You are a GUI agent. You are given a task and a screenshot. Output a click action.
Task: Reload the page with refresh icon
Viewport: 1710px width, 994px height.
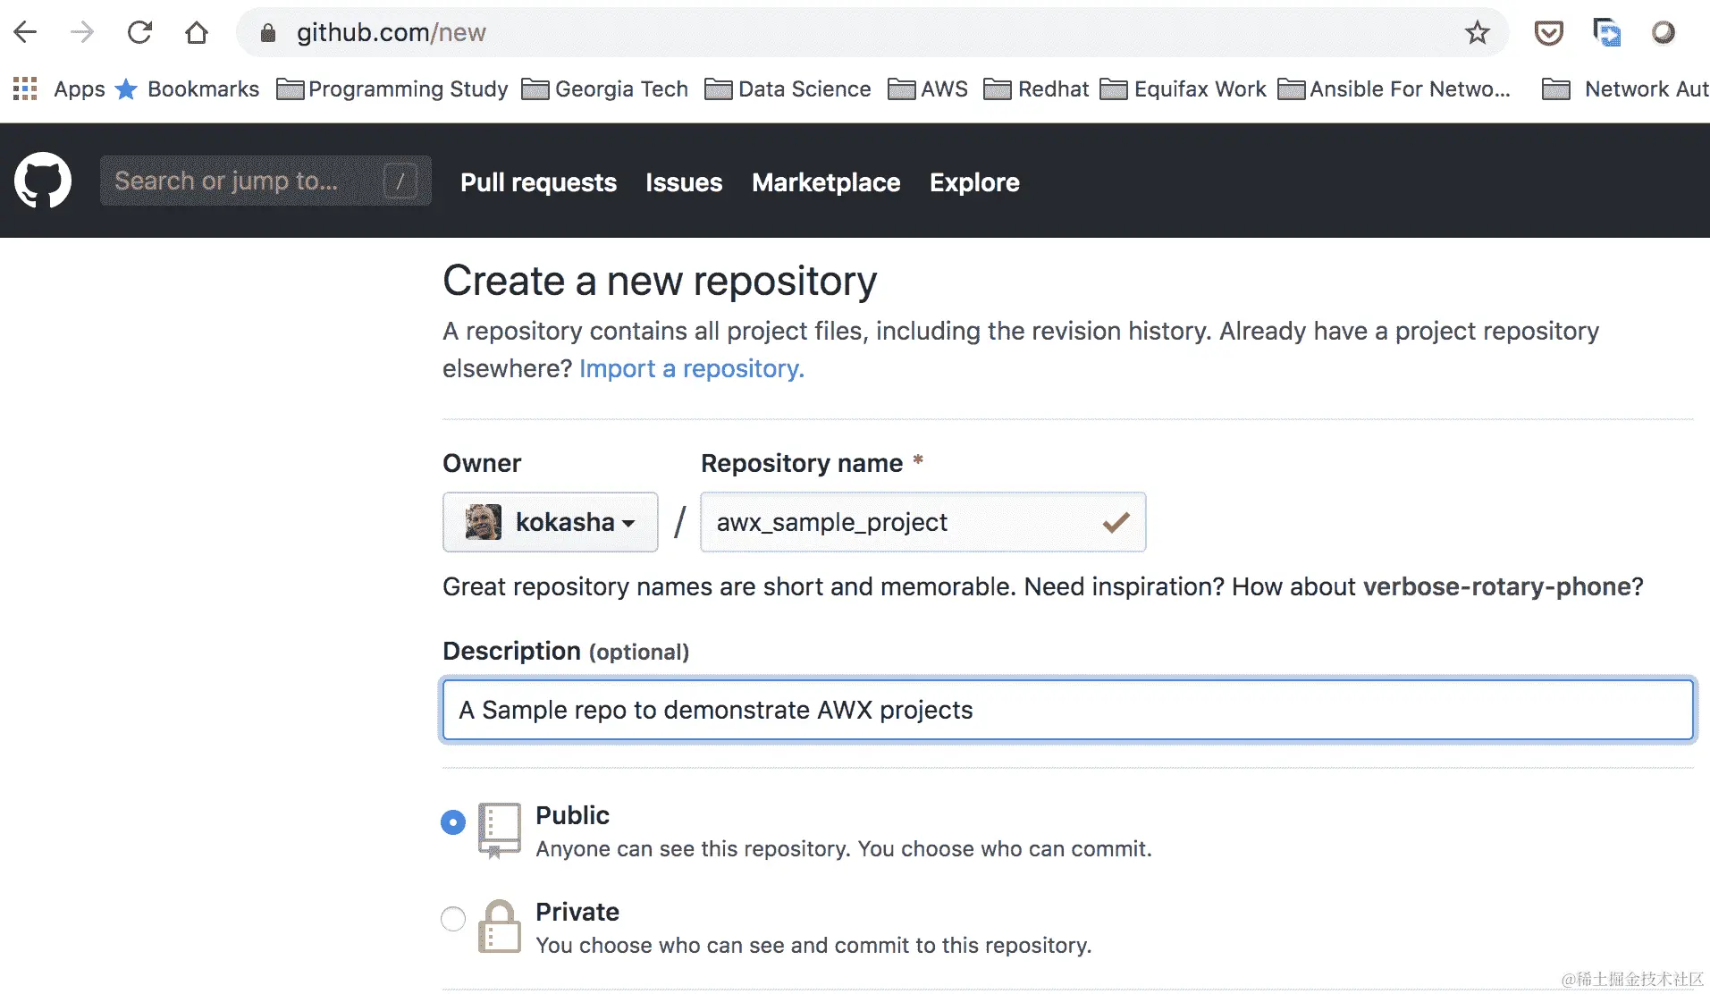click(x=139, y=33)
